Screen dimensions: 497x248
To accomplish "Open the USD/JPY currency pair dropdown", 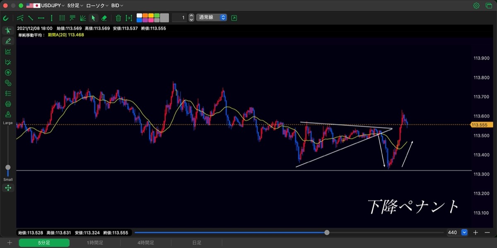I will pyautogui.click(x=45, y=6).
